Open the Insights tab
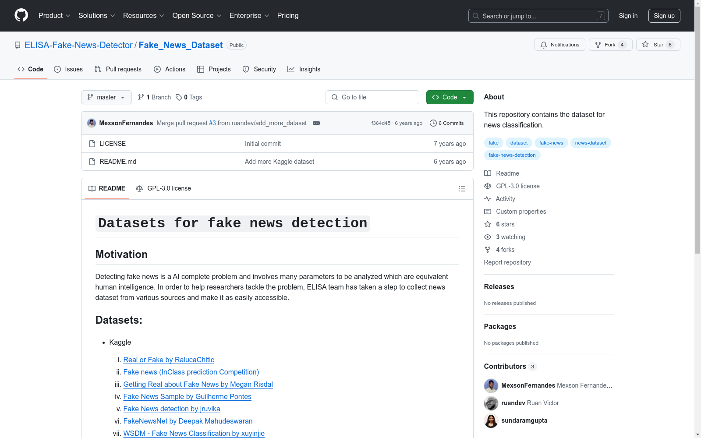The height and width of the screenshot is (438, 701). (304, 69)
